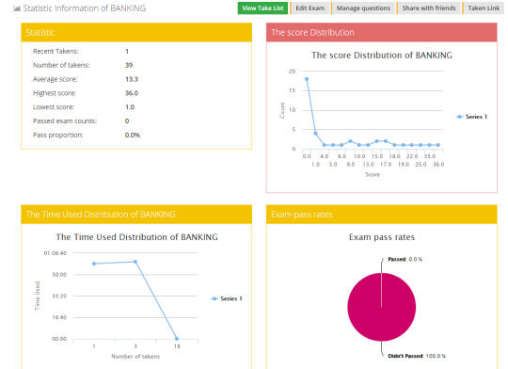The width and height of the screenshot is (508, 369).
Task: Click the Lowest score value 1.0
Action: 130,107
